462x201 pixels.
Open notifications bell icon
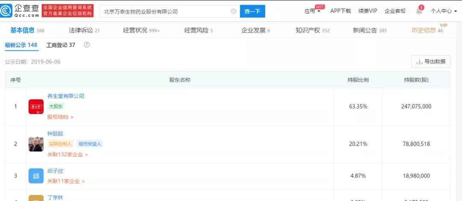[419, 12]
